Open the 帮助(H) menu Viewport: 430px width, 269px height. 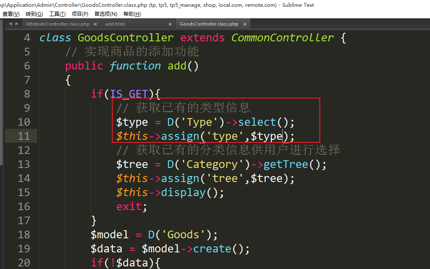pyautogui.click(x=132, y=14)
